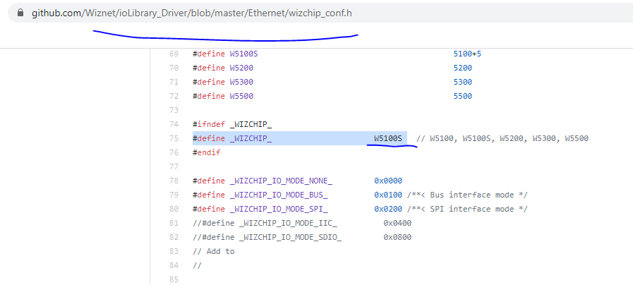This screenshot has width=633, height=285.
Task: Click the chip list comment on line 75
Action: point(502,138)
